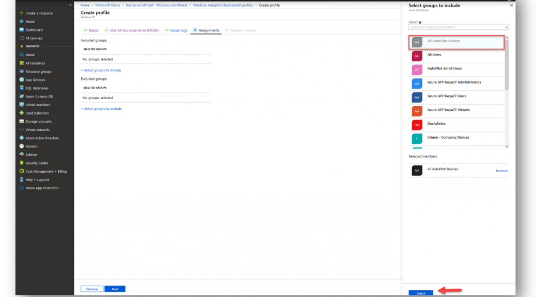Image resolution: width=536 pixels, height=297 pixels.
Task: Click the search by name or email field
Action: click(459, 27)
